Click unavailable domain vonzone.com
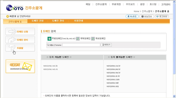The image size is (176, 98). 113,79
